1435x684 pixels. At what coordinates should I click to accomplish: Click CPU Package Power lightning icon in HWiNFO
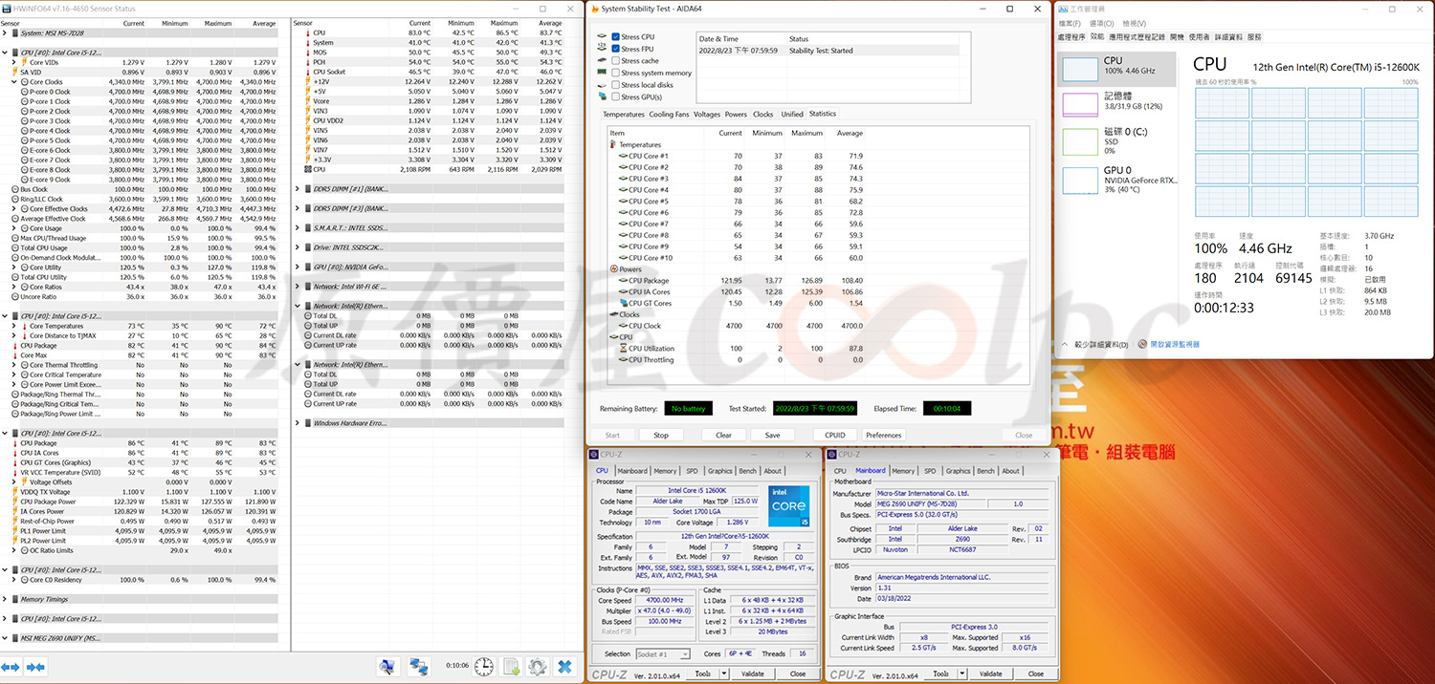(x=15, y=502)
